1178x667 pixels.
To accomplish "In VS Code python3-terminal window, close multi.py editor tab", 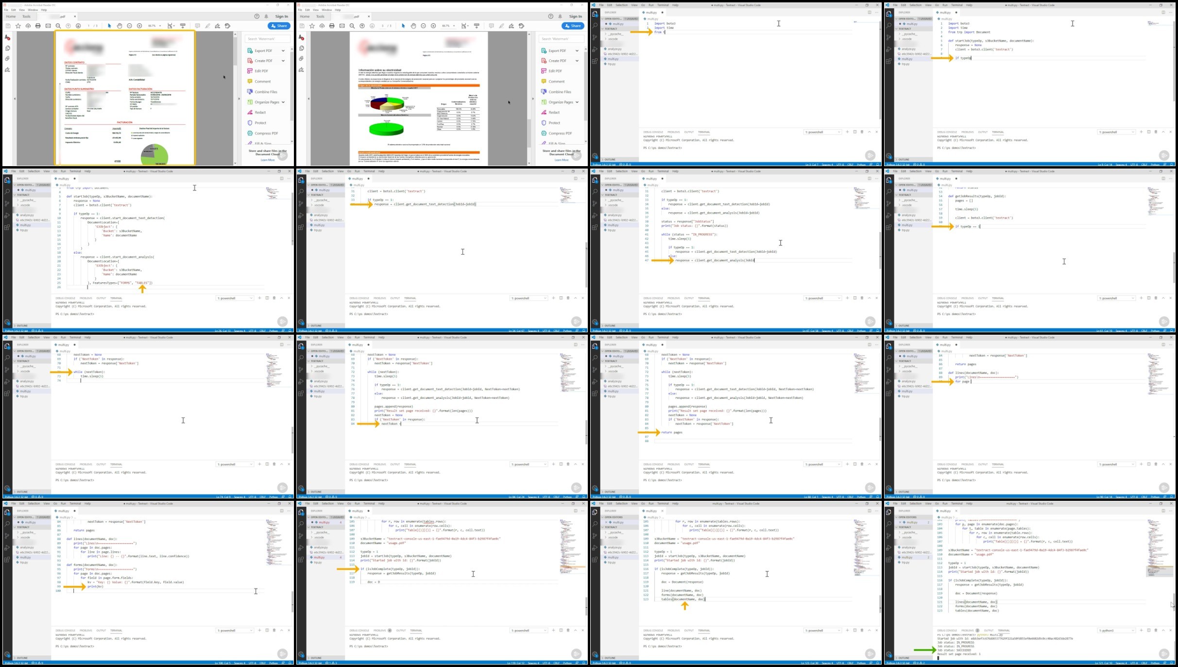I will [956, 511].
